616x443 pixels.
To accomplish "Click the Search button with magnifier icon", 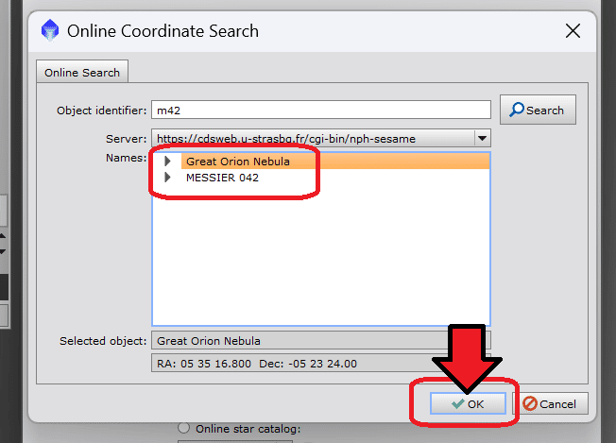I will point(538,110).
